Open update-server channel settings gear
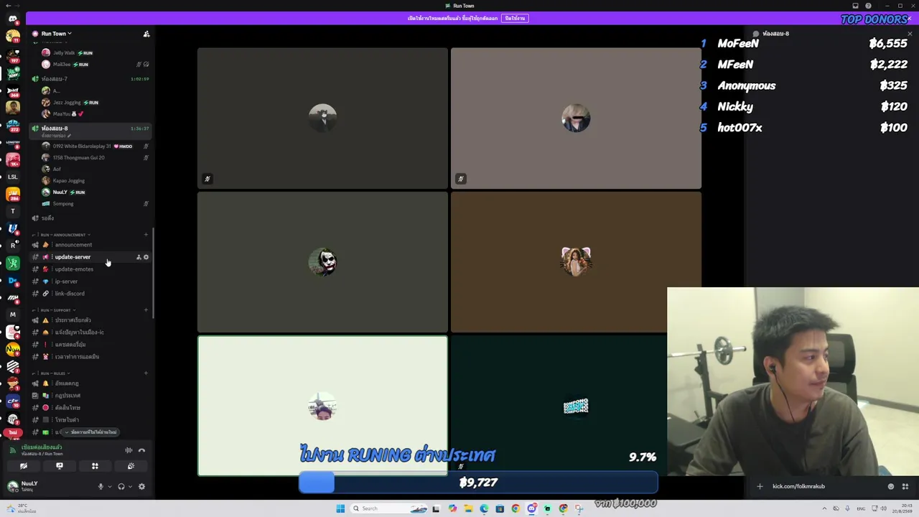This screenshot has height=517, width=919. point(146,257)
